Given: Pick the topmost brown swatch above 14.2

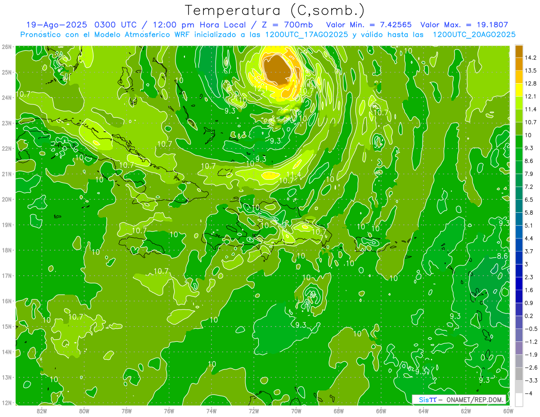Looking at the screenshot, I should point(519,51).
